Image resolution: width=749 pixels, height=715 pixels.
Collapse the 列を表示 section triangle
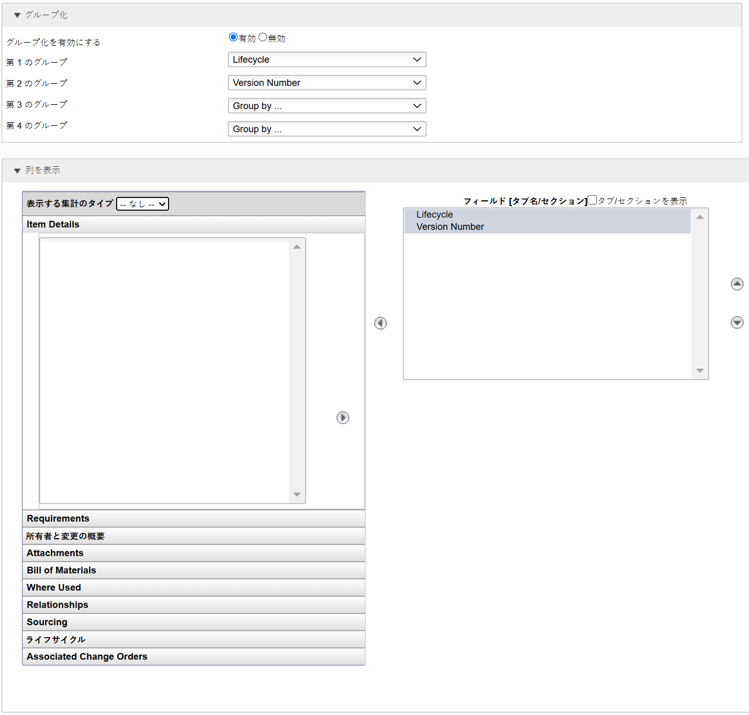click(x=17, y=170)
